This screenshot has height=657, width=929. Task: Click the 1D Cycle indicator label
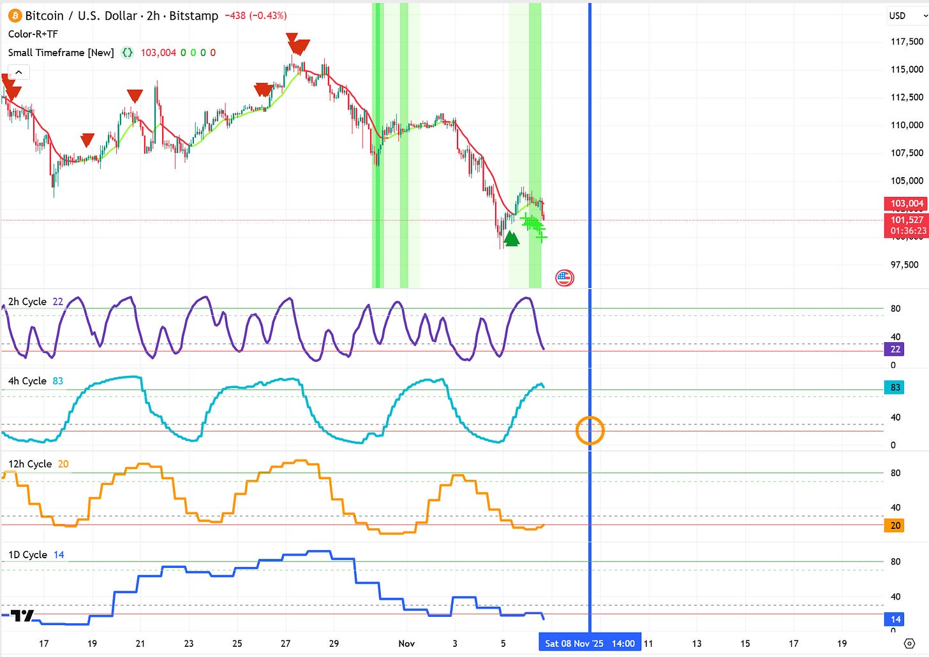[27, 555]
